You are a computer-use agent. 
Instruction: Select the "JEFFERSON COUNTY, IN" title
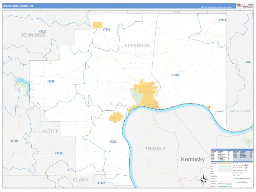point(18,6)
